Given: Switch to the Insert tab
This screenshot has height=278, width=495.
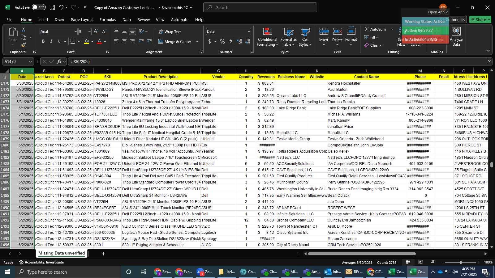Looking at the screenshot, I should (x=43, y=19).
